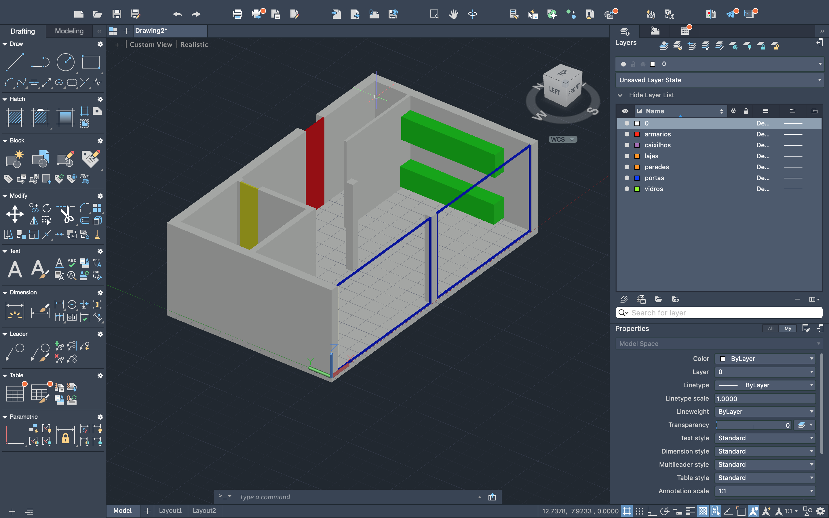829x518 pixels.
Task: Select the Trim scissors tool
Action: click(x=66, y=214)
